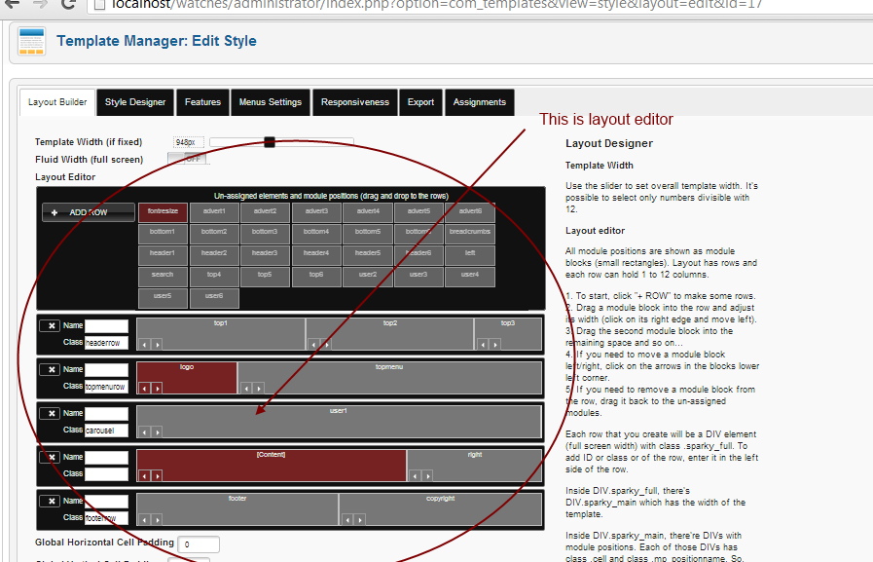Move the copyright block left
Screen dimensions: 873x562
(x=347, y=520)
